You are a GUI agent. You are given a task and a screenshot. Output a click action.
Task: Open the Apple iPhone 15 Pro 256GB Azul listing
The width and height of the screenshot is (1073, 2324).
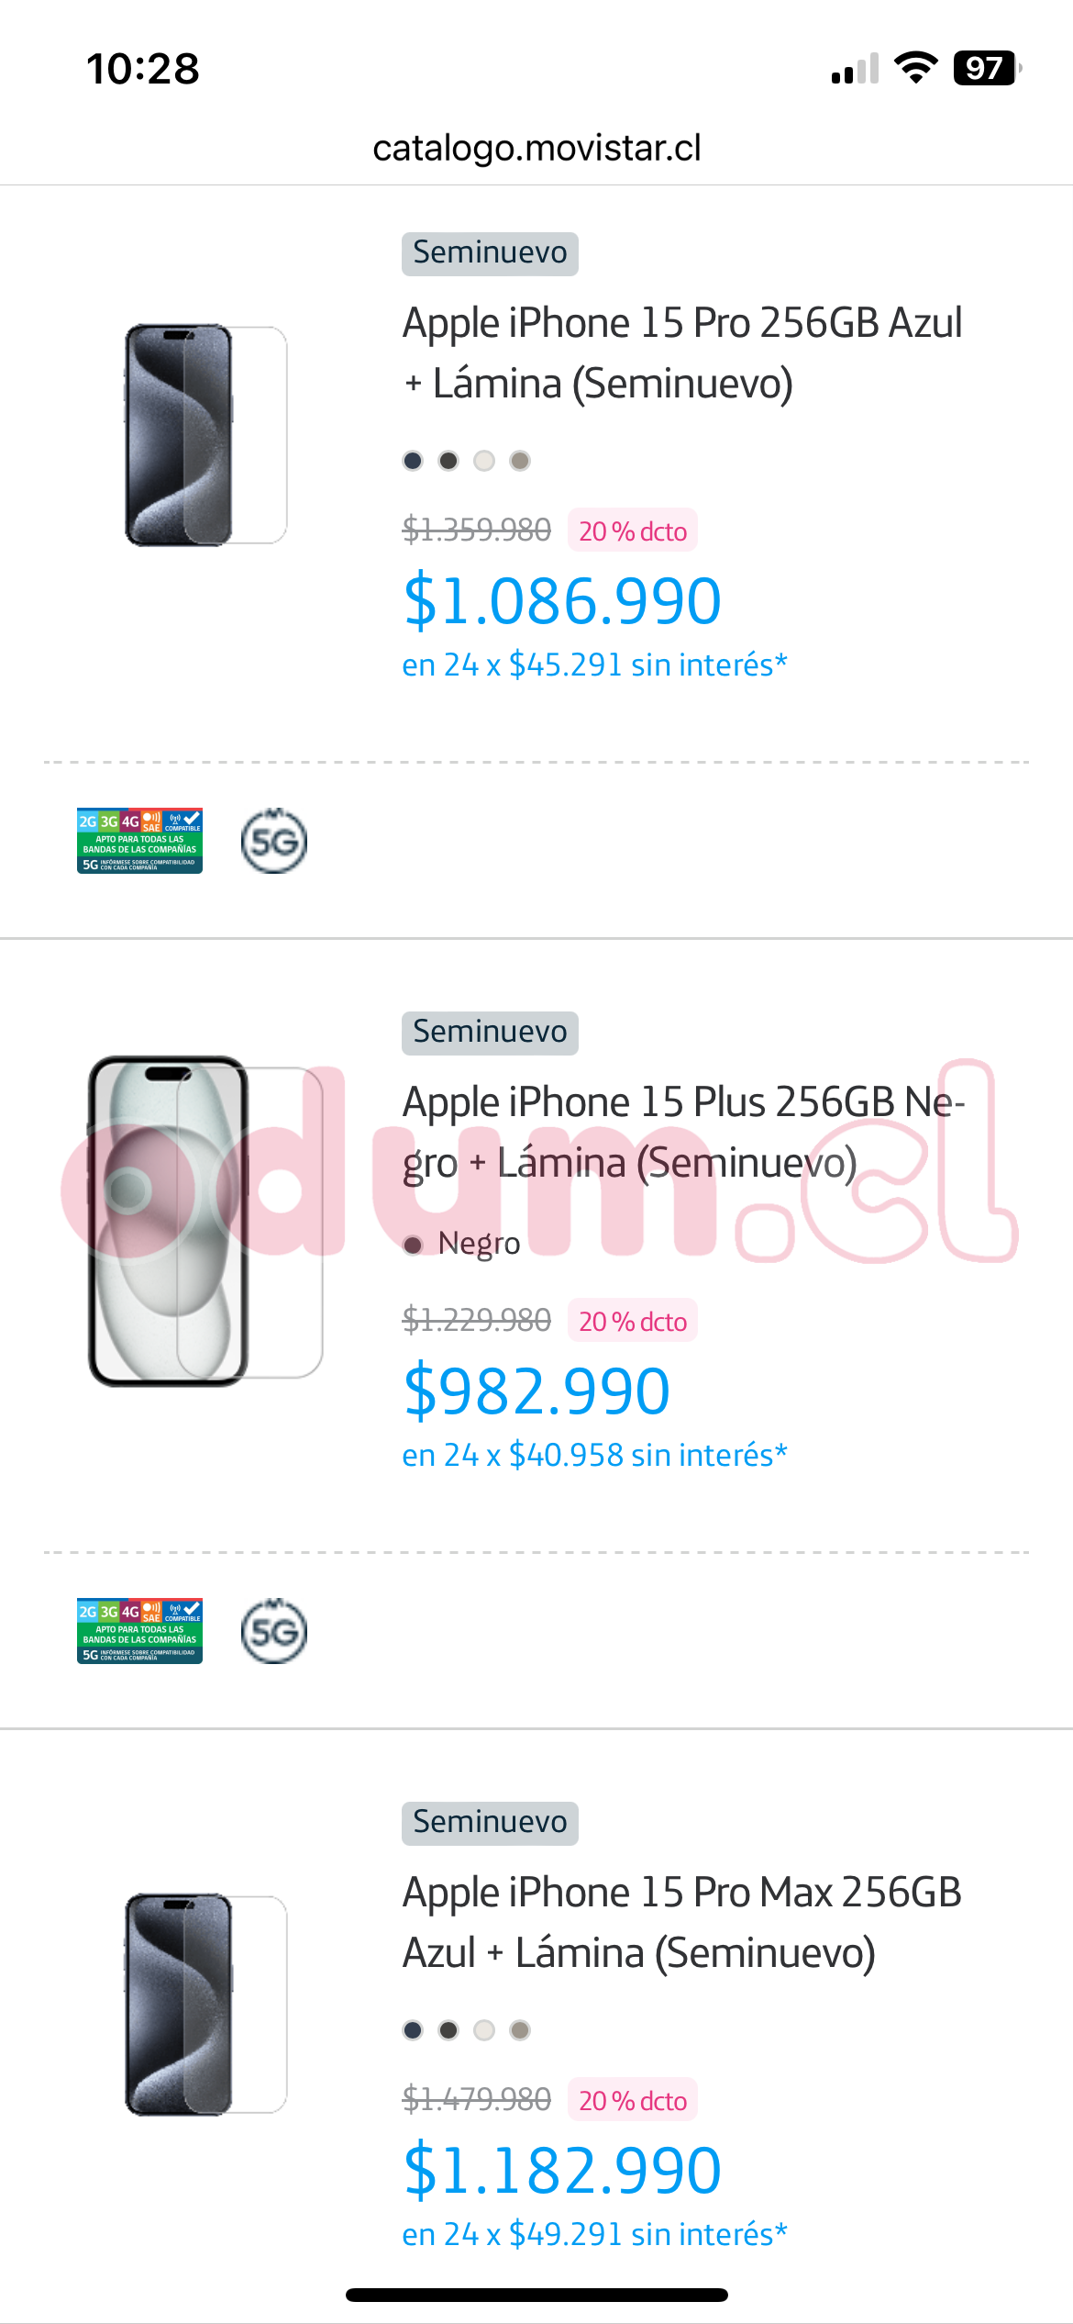tap(682, 353)
